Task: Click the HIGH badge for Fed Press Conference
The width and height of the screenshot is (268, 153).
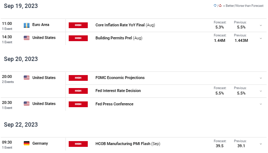Action: pyautogui.click(x=78, y=104)
